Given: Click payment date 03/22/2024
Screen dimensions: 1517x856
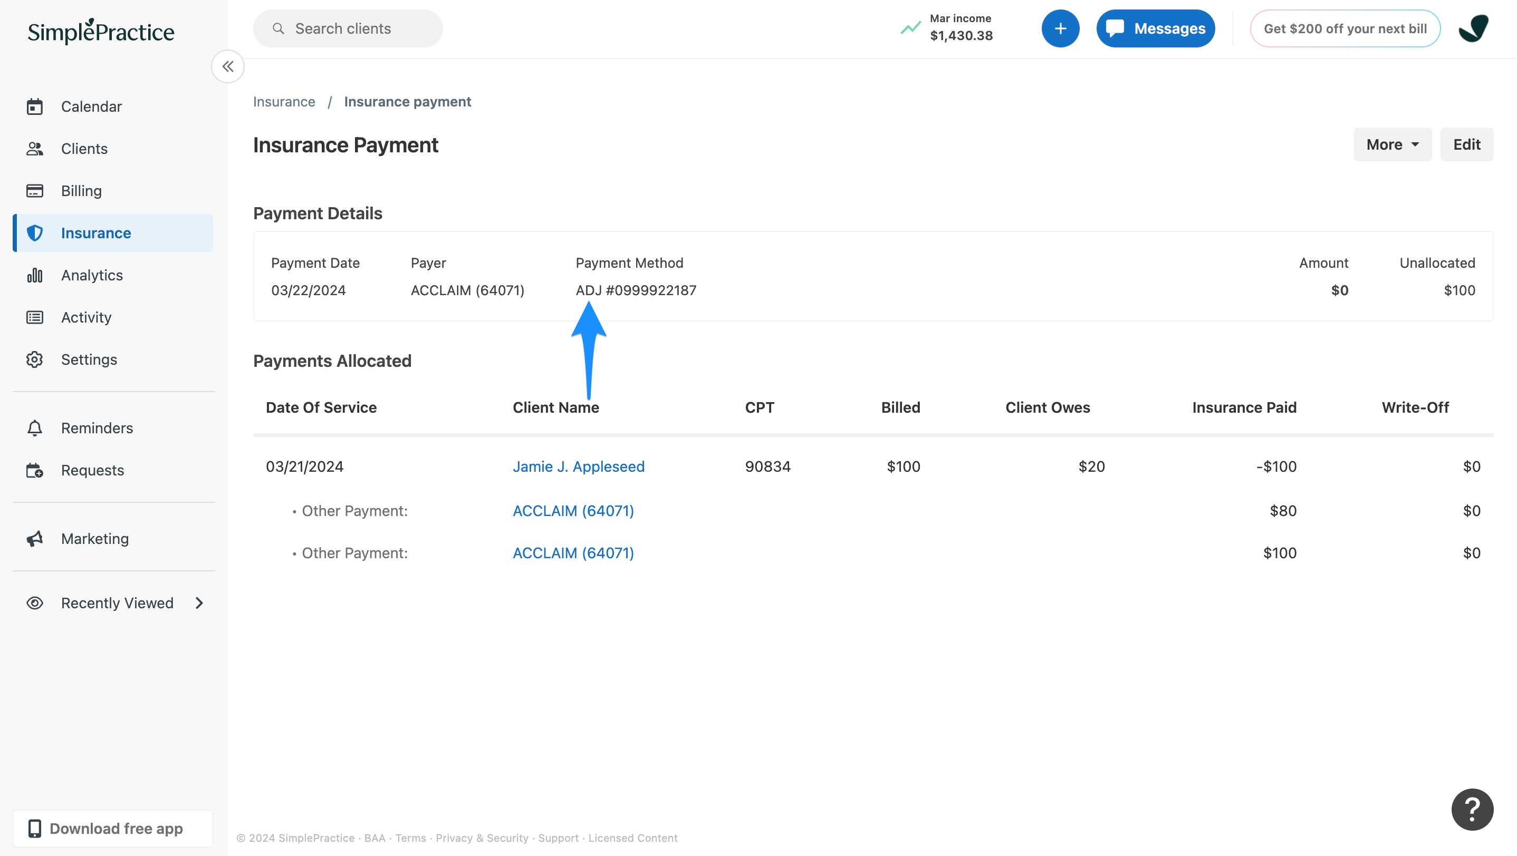Looking at the screenshot, I should pos(308,290).
